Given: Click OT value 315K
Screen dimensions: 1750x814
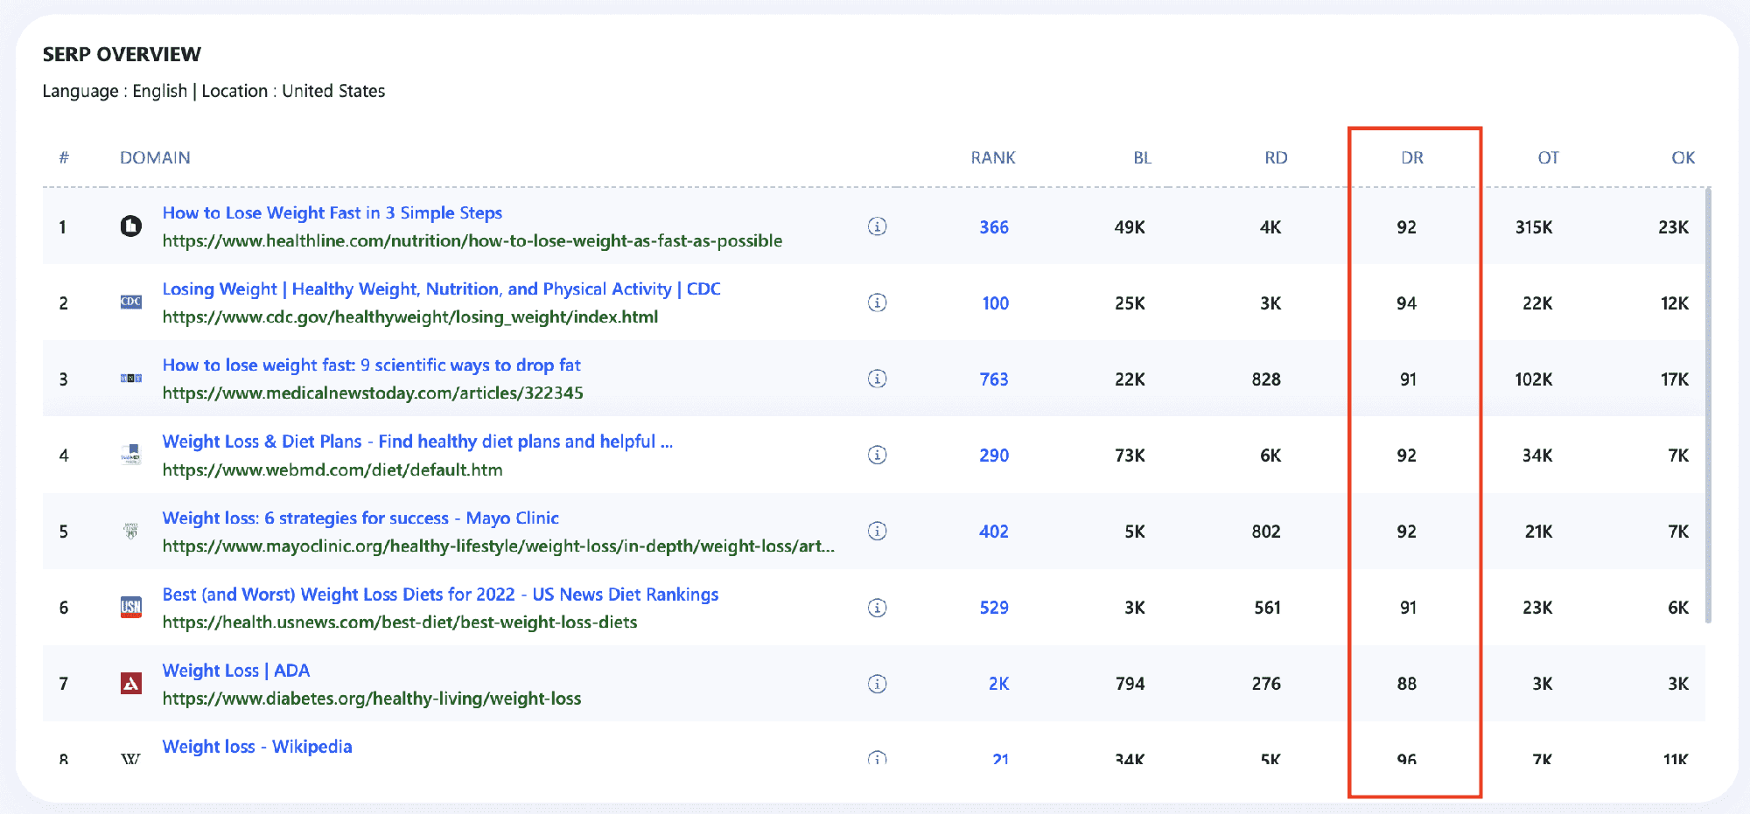Looking at the screenshot, I should click(x=1534, y=227).
